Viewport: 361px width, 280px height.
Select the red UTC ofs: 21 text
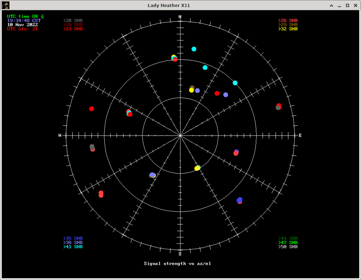(23, 29)
